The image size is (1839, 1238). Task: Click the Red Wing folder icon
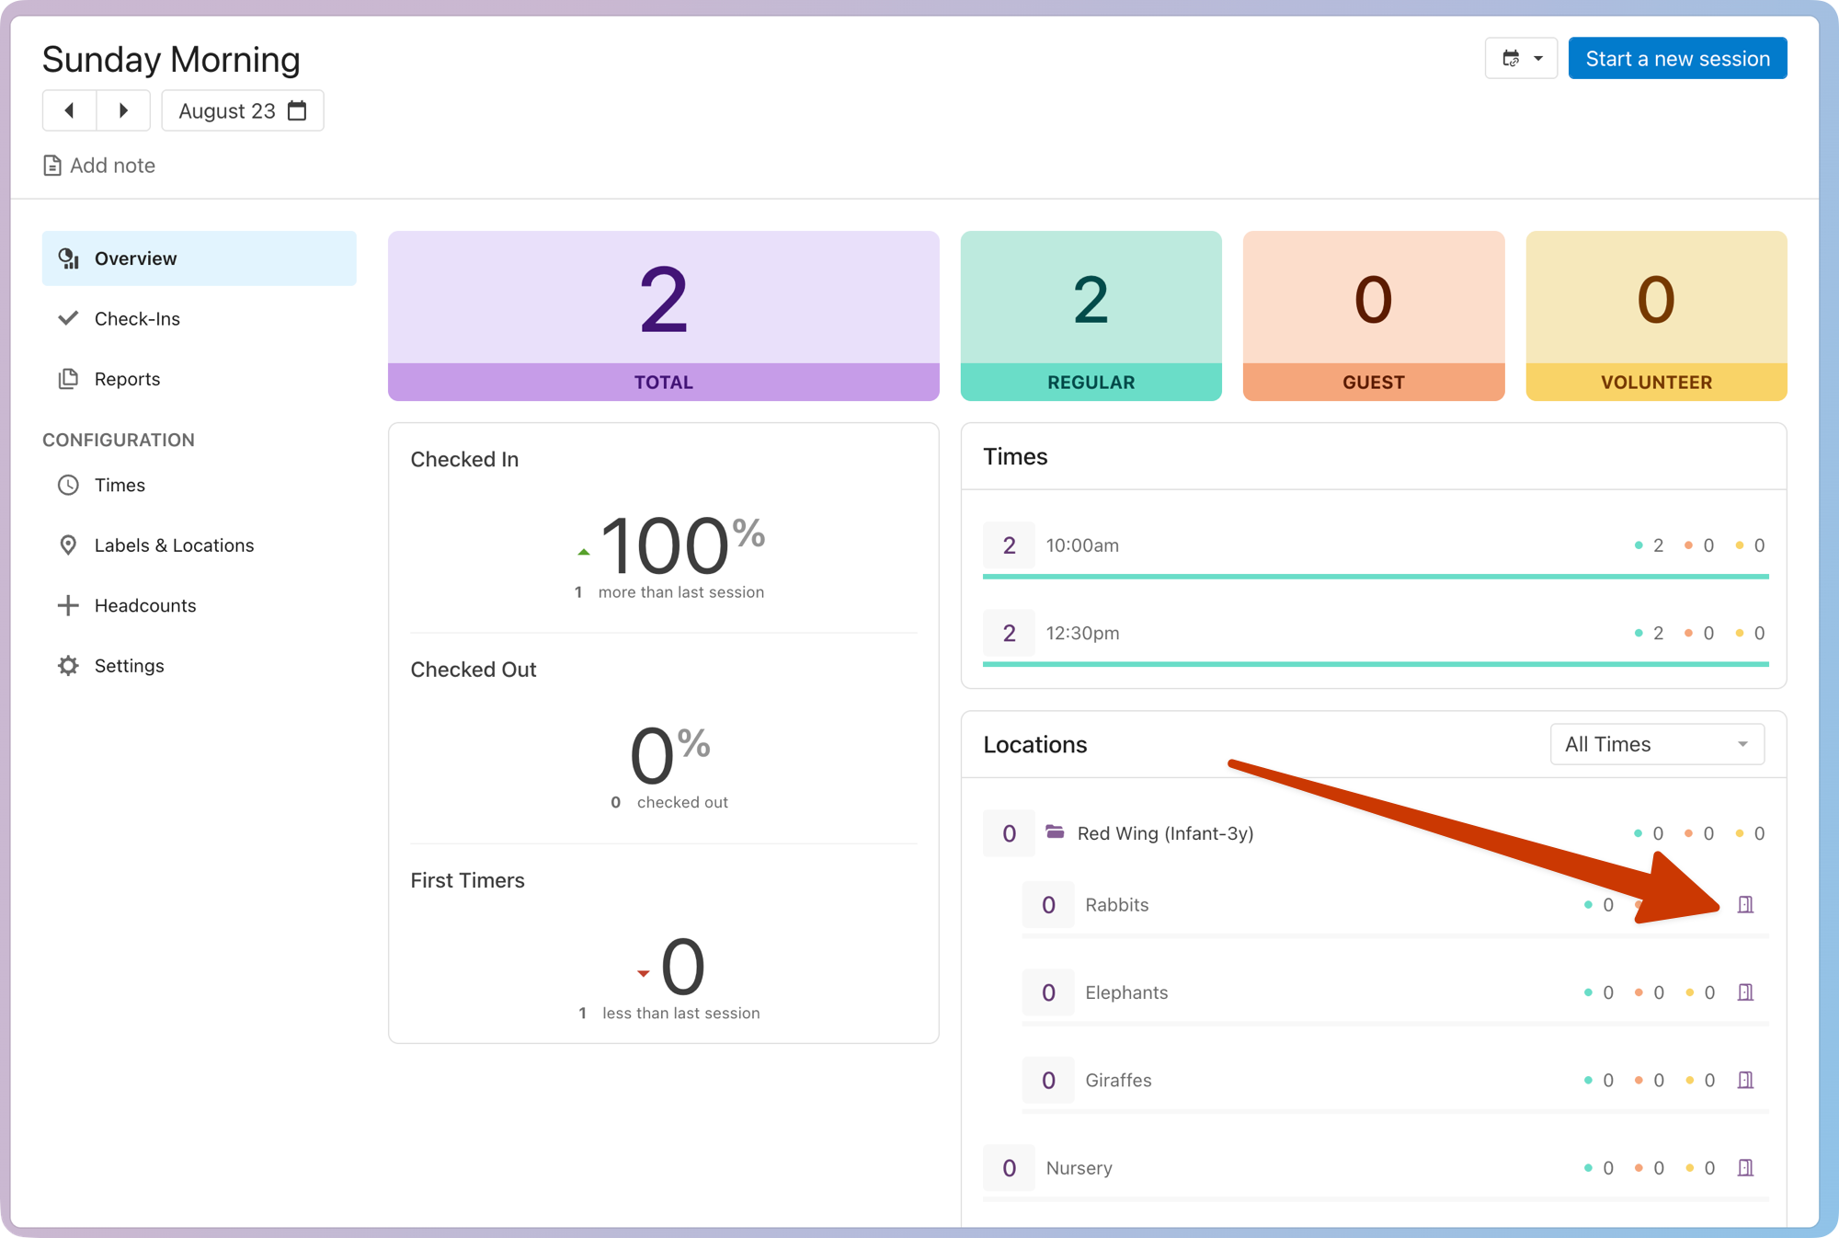click(x=1055, y=832)
